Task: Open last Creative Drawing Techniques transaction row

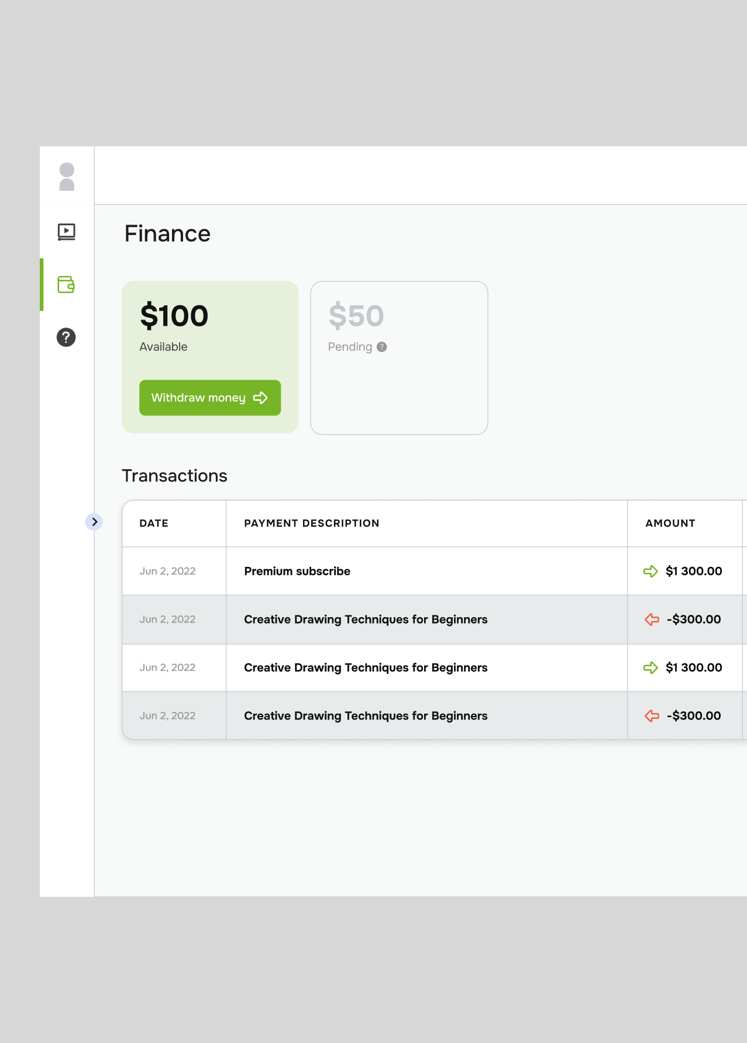Action: pos(366,716)
